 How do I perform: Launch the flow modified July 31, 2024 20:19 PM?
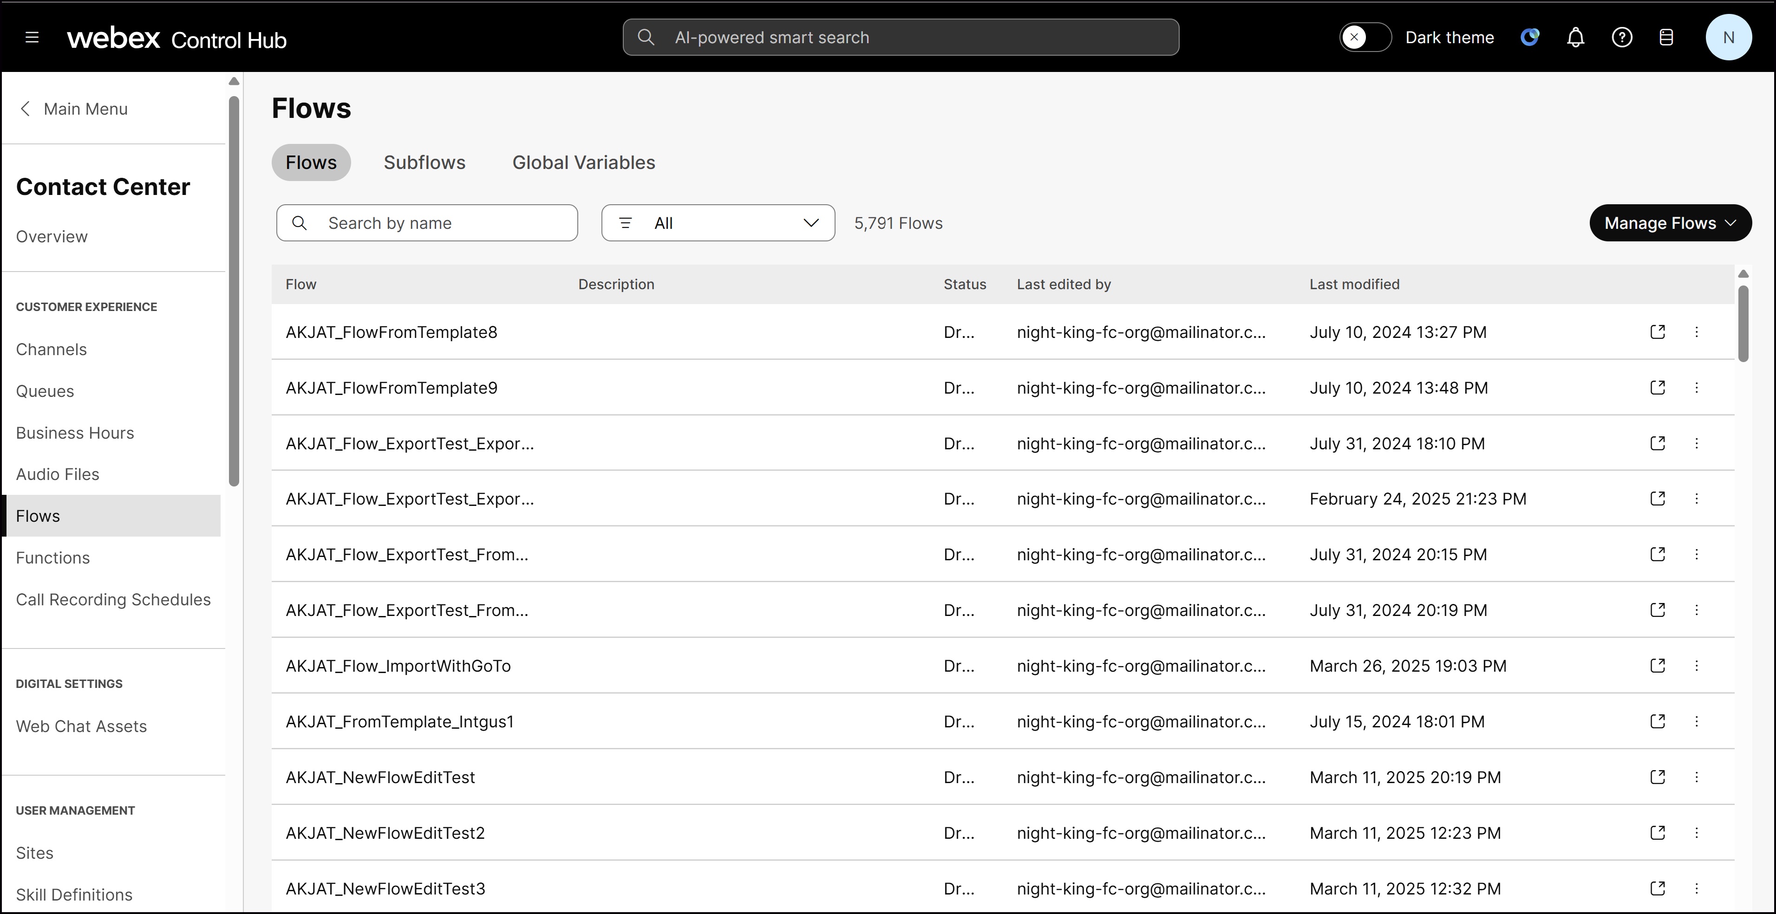[1658, 610]
